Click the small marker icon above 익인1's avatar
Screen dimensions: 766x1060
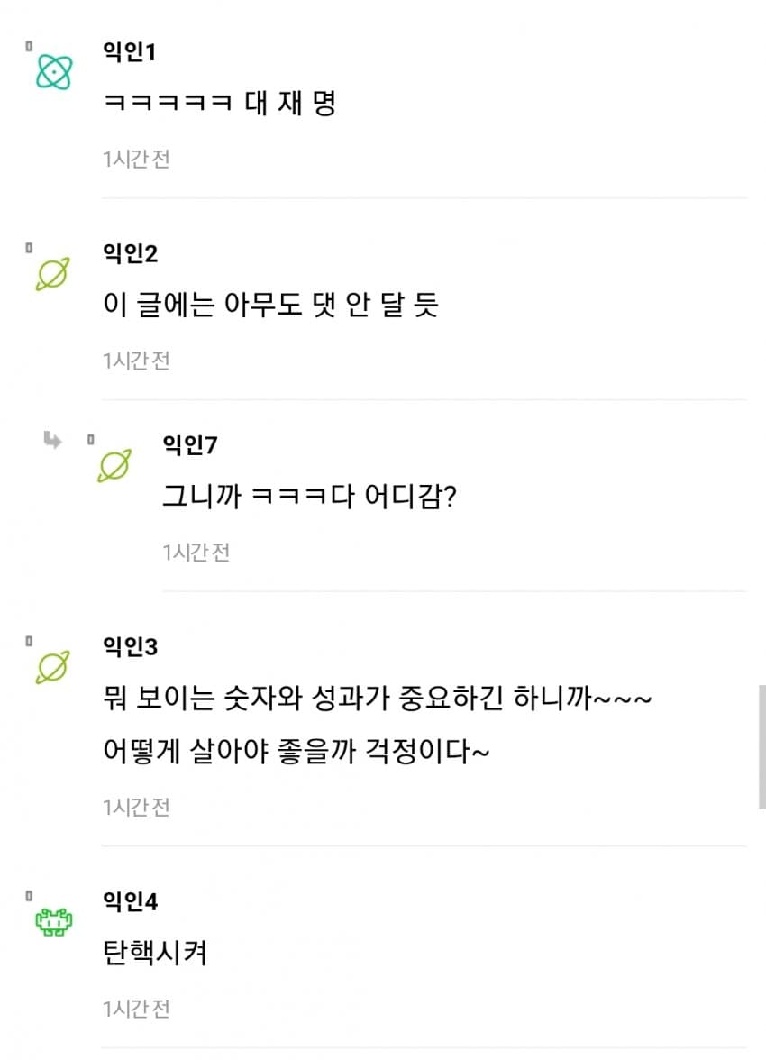point(29,45)
